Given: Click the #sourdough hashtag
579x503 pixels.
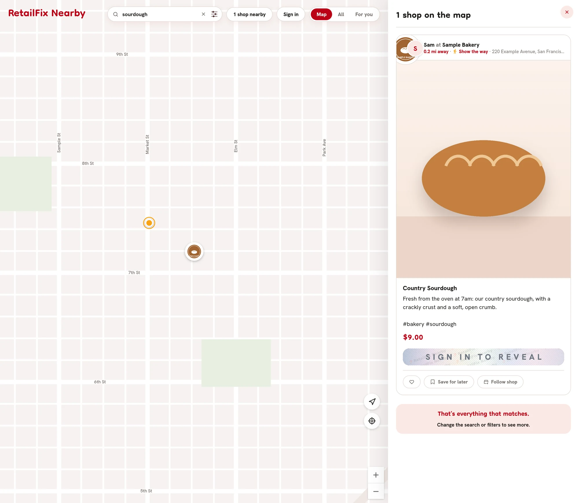Looking at the screenshot, I should (x=441, y=324).
